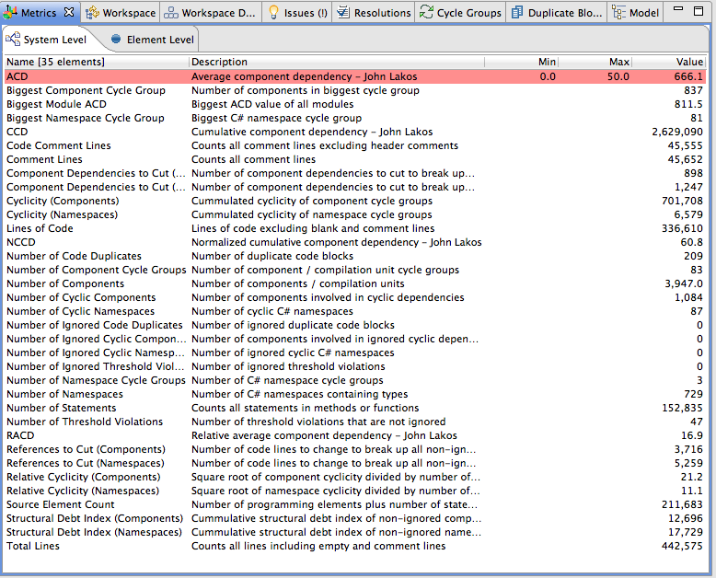Select Number of Threshold Violations row
This screenshot has height=578, width=716.
[355, 422]
